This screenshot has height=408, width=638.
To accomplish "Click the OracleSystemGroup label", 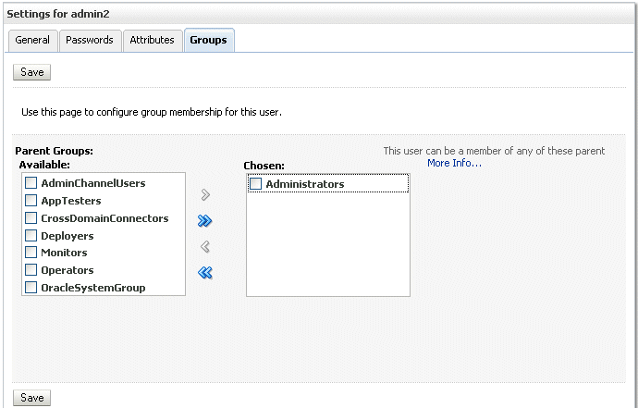I will pos(93,288).
